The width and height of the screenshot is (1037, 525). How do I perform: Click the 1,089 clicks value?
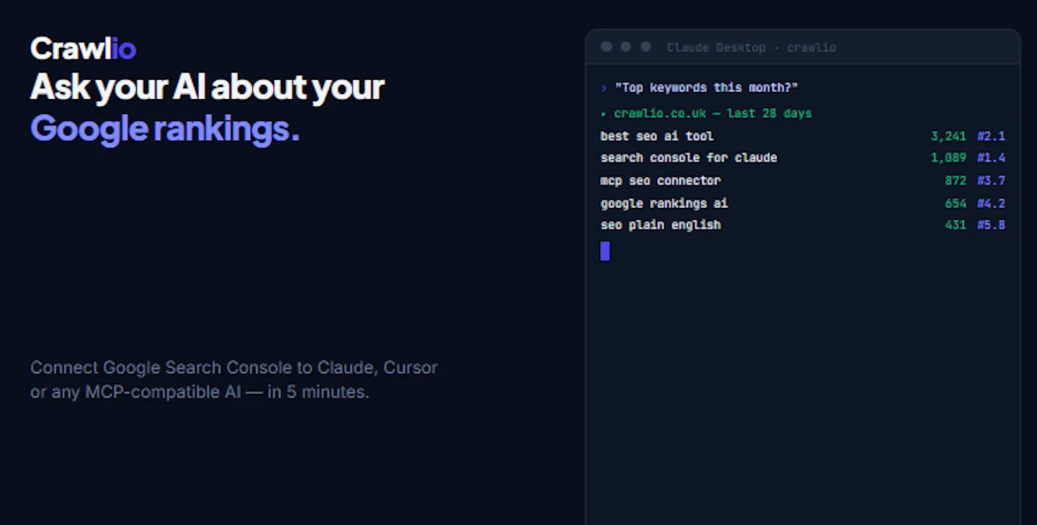click(x=948, y=157)
